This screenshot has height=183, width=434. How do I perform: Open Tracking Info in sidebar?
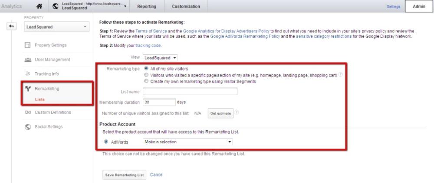[x=46, y=74]
